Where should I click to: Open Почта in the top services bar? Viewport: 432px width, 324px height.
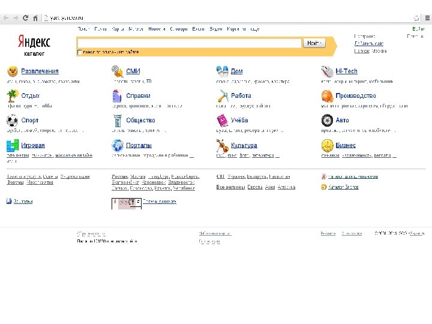100,29
